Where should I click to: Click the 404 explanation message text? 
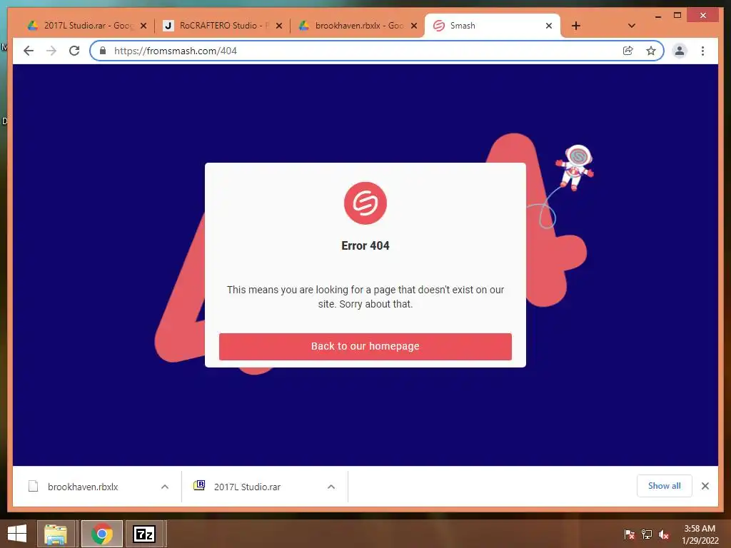(365, 297)
